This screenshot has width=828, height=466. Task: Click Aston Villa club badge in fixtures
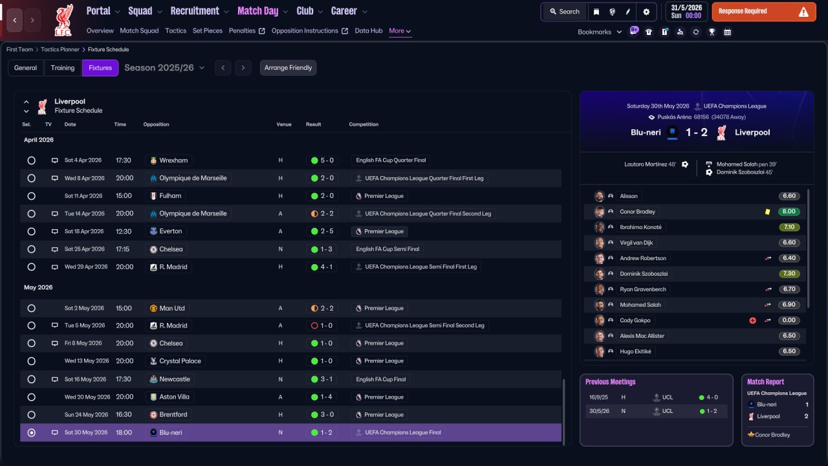153,397
